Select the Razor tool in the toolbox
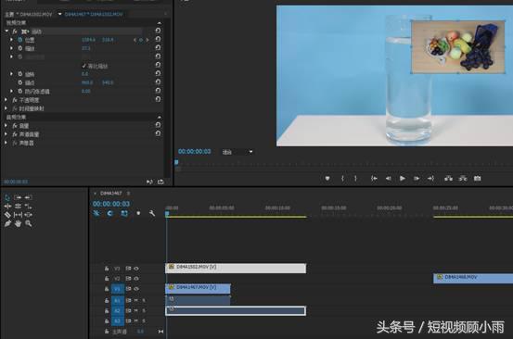This screenshot has width=513, height=339. click(x=7, y=215)
